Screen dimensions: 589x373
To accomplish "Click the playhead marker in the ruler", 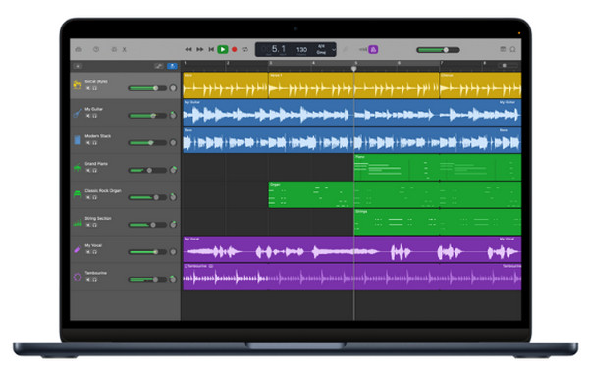I will (353, 69).
